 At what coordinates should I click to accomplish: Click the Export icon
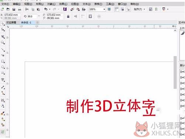[x=78, y=9]
